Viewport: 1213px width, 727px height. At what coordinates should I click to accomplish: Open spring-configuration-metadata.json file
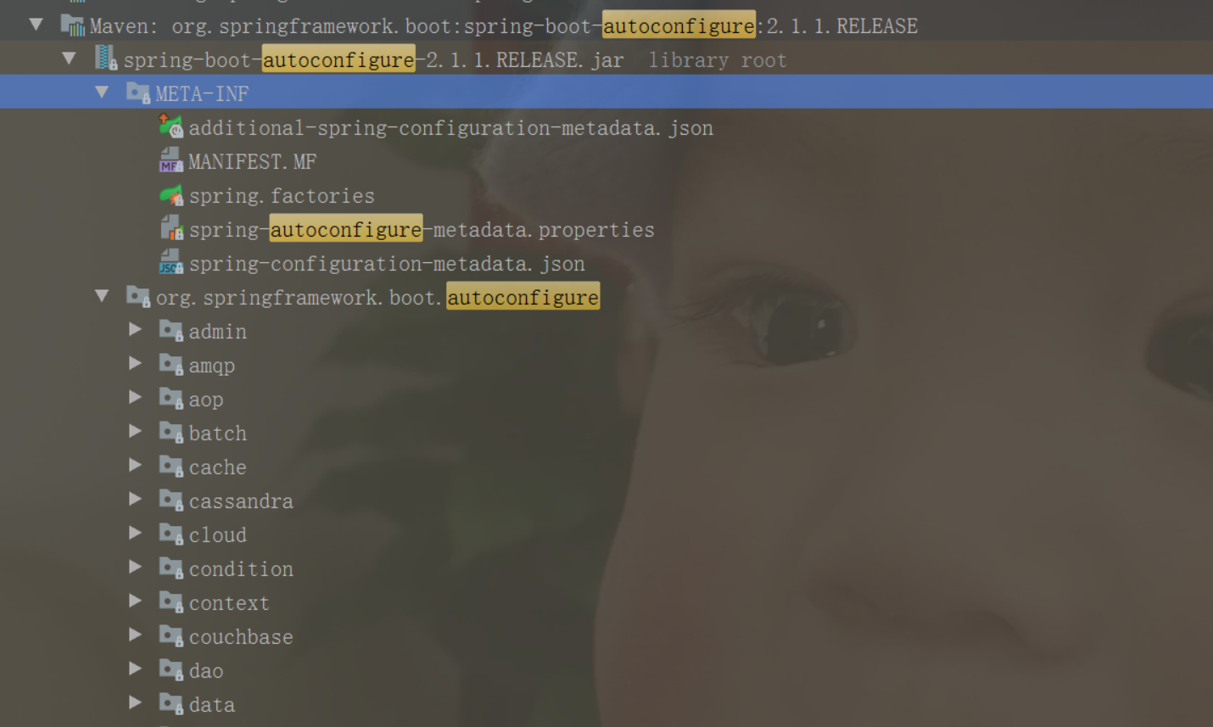tap(387, 263)
